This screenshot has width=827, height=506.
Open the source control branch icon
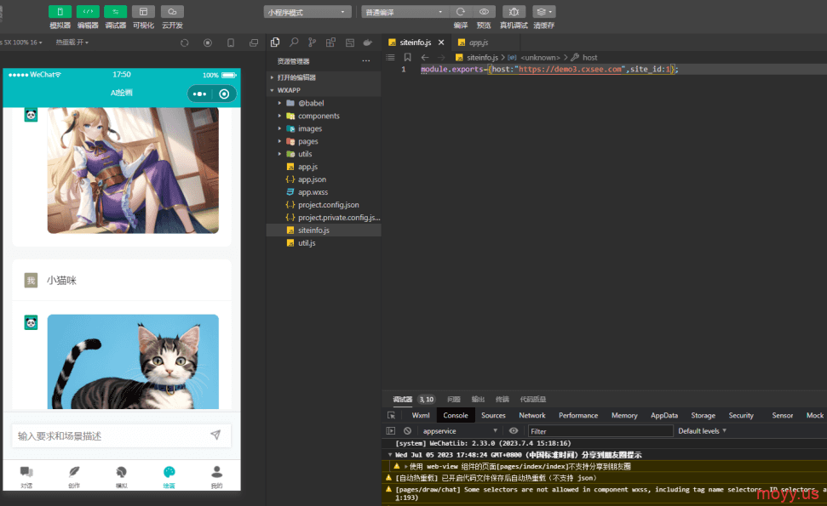click(x=313, y=43)
